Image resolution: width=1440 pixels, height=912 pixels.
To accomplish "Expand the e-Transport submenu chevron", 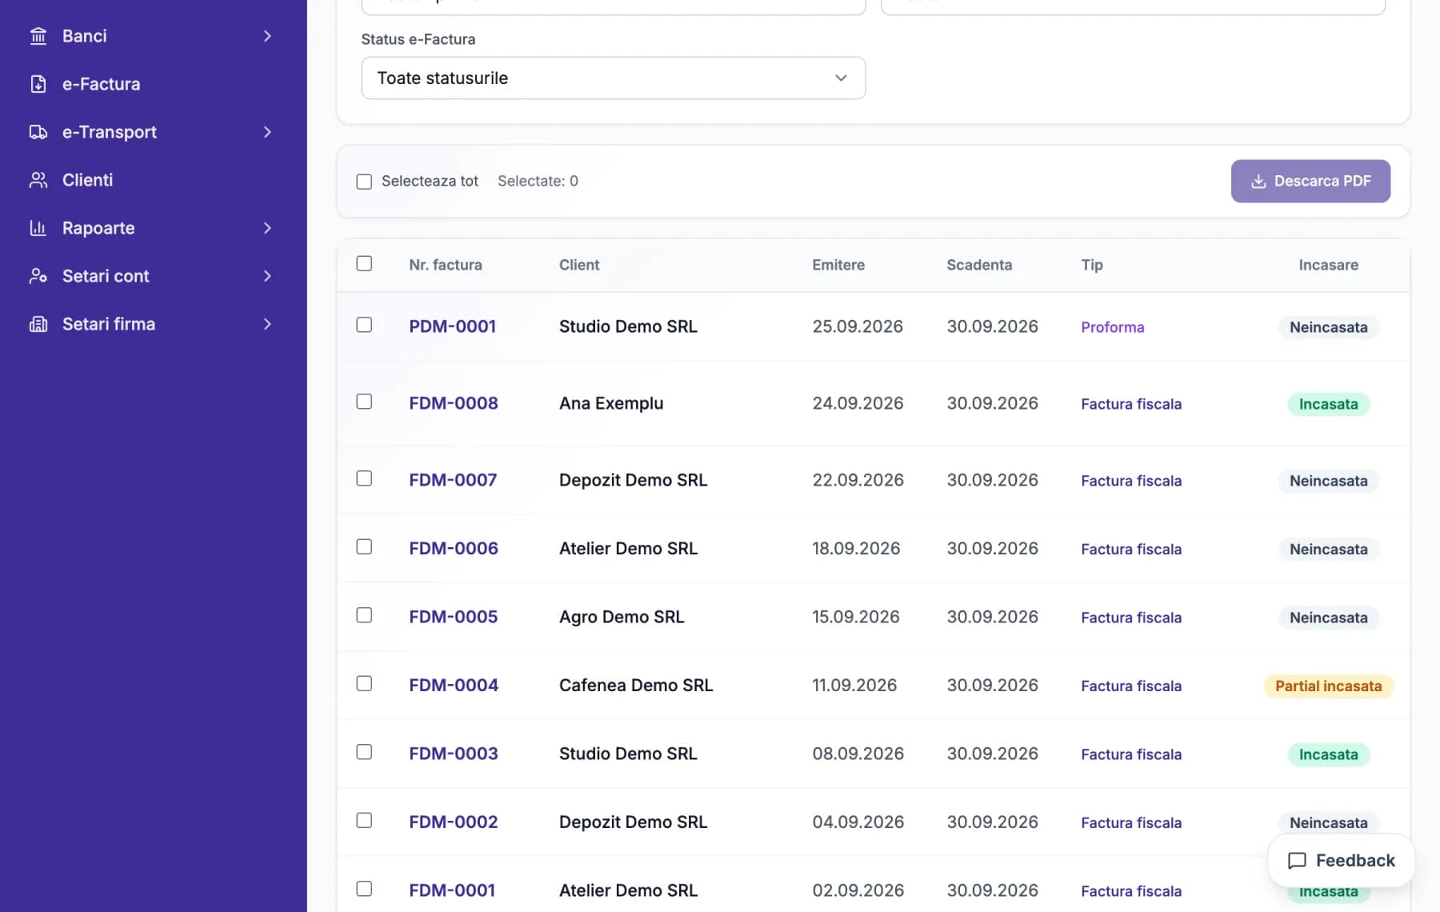I will [267, 132].
